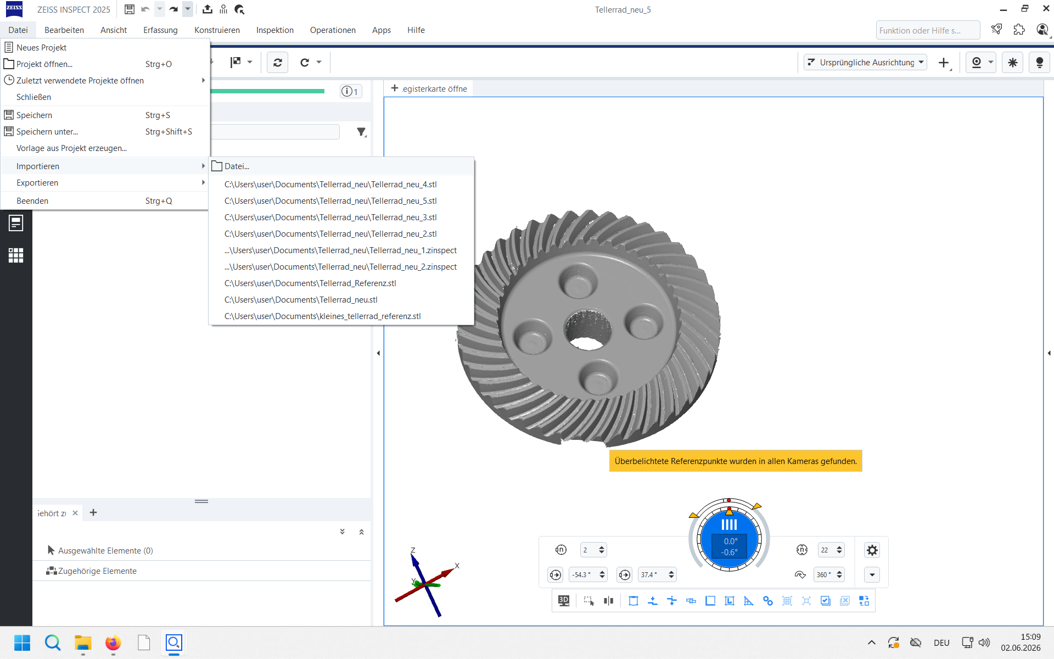The image size is (1054, 659).
Task: Click the Funktion oder Hilfe search field
Action: click(928, 30)
